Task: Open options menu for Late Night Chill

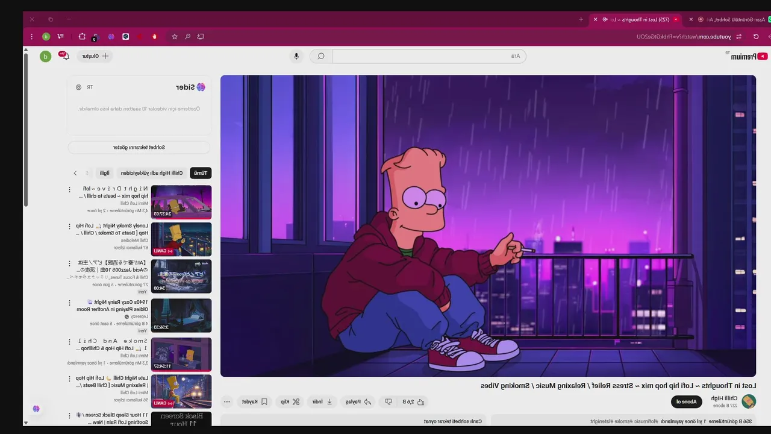Action: coord(69,379)
